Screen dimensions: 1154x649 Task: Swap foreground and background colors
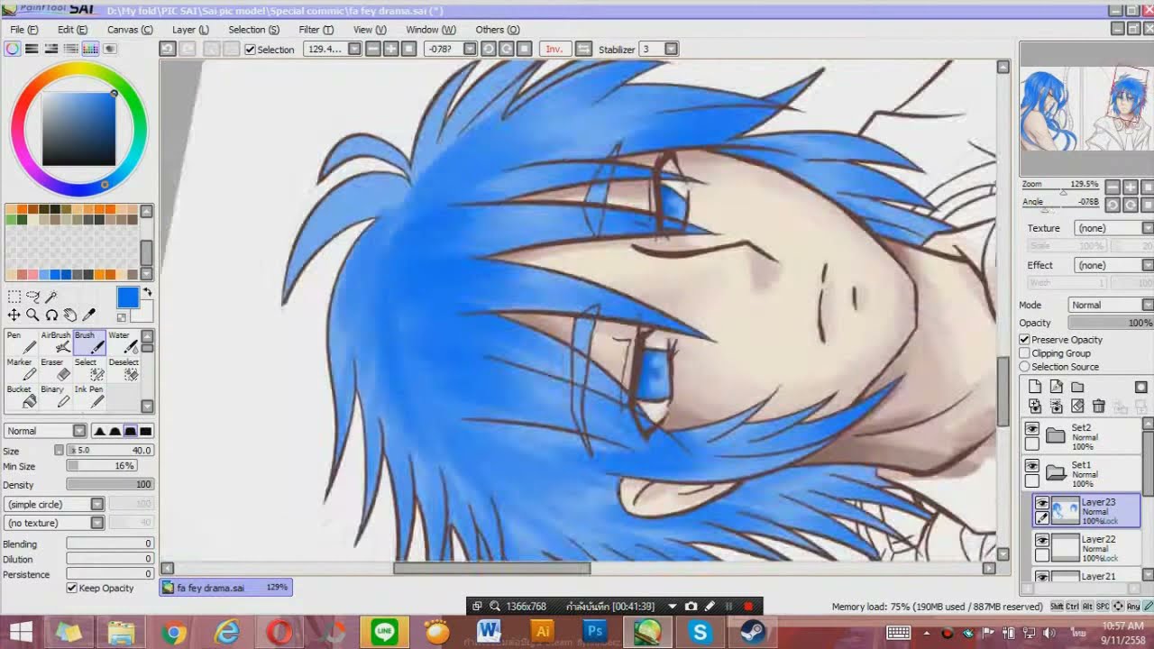147,293
